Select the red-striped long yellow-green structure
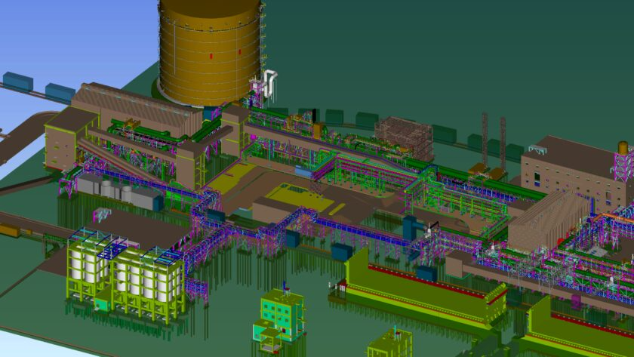This screenshot has width=634, height=357. pyautogui.click(x=423, y=283)
